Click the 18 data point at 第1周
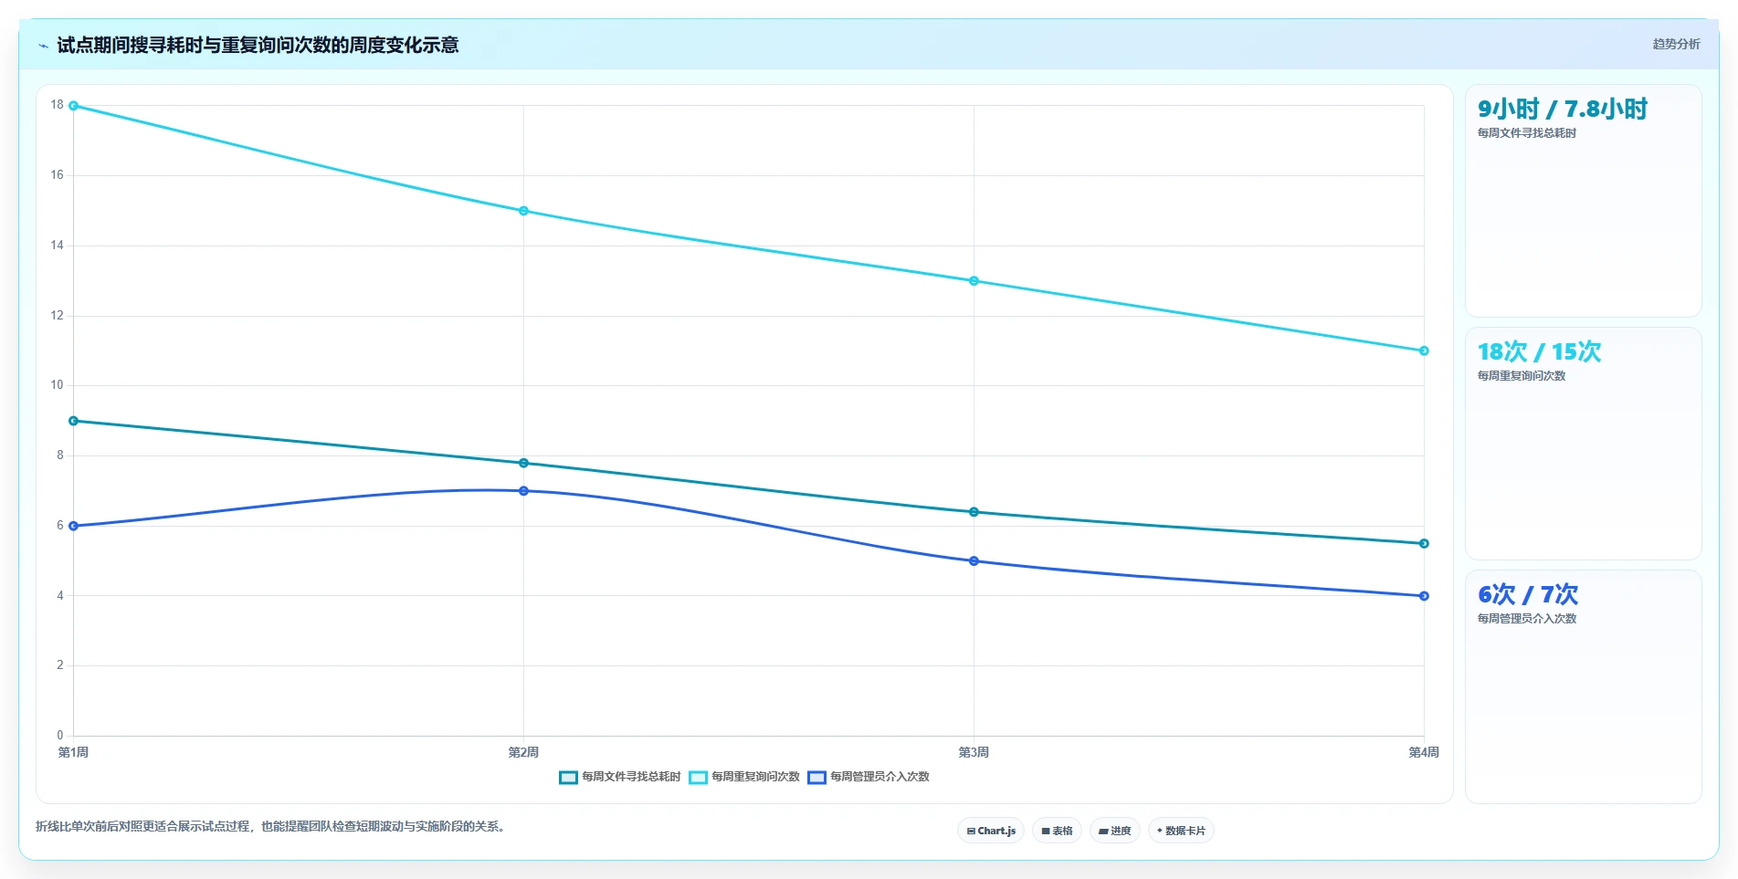This screenshot has height=879, width=1738. 74,106
